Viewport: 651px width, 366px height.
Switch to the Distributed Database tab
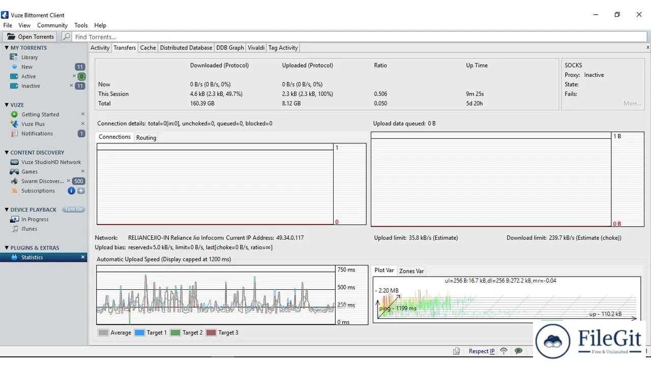click(x=186, y=48)
